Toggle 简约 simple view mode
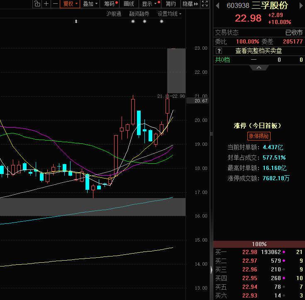The width and height of the screenshot is (305, 300). click(x=171, y=4)
